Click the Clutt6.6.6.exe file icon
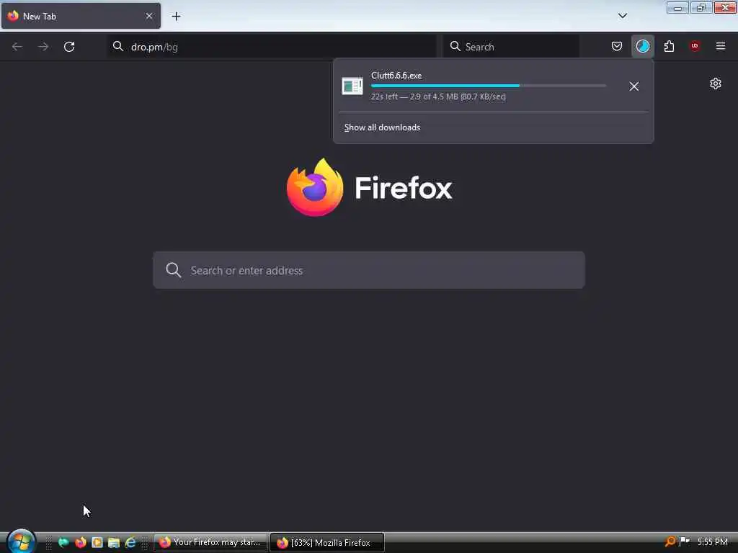Screen dimensions: 738x553 coord(352,86)
